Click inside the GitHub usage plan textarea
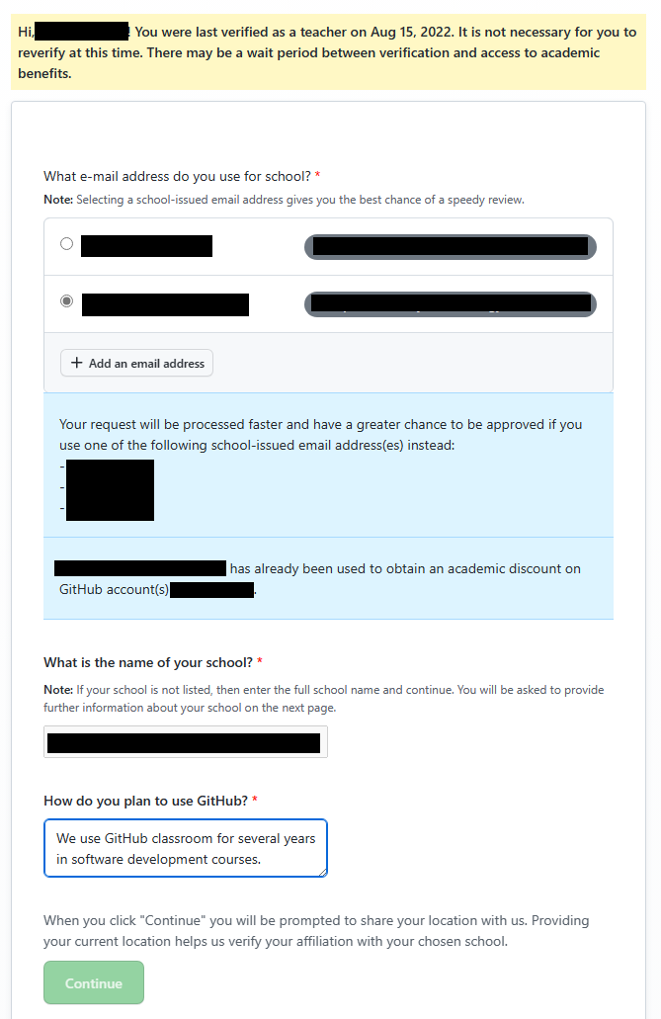The height and width of the screenshot is (1019, 661). pyautogui.click(x=185, y=847)
